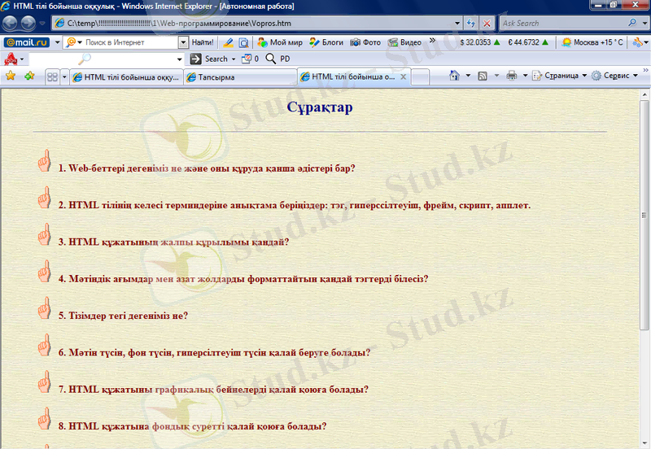The width and height of the screenshot is (651, 449).
Task: Click the Stop loading icon
Action: tap(487, 24)
